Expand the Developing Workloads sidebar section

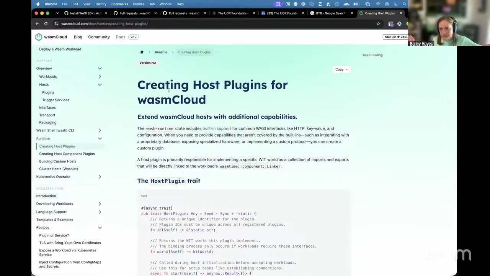tap(100, 204)
